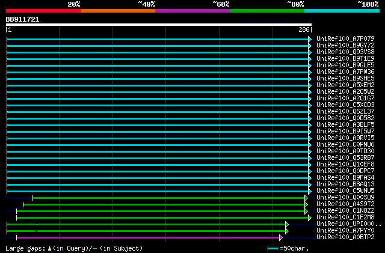Image resolution: width=385 pixels, height=253 pixels.
Task: Select hit label UniRef100_Q93VS8
Action: tap(345, 52)
